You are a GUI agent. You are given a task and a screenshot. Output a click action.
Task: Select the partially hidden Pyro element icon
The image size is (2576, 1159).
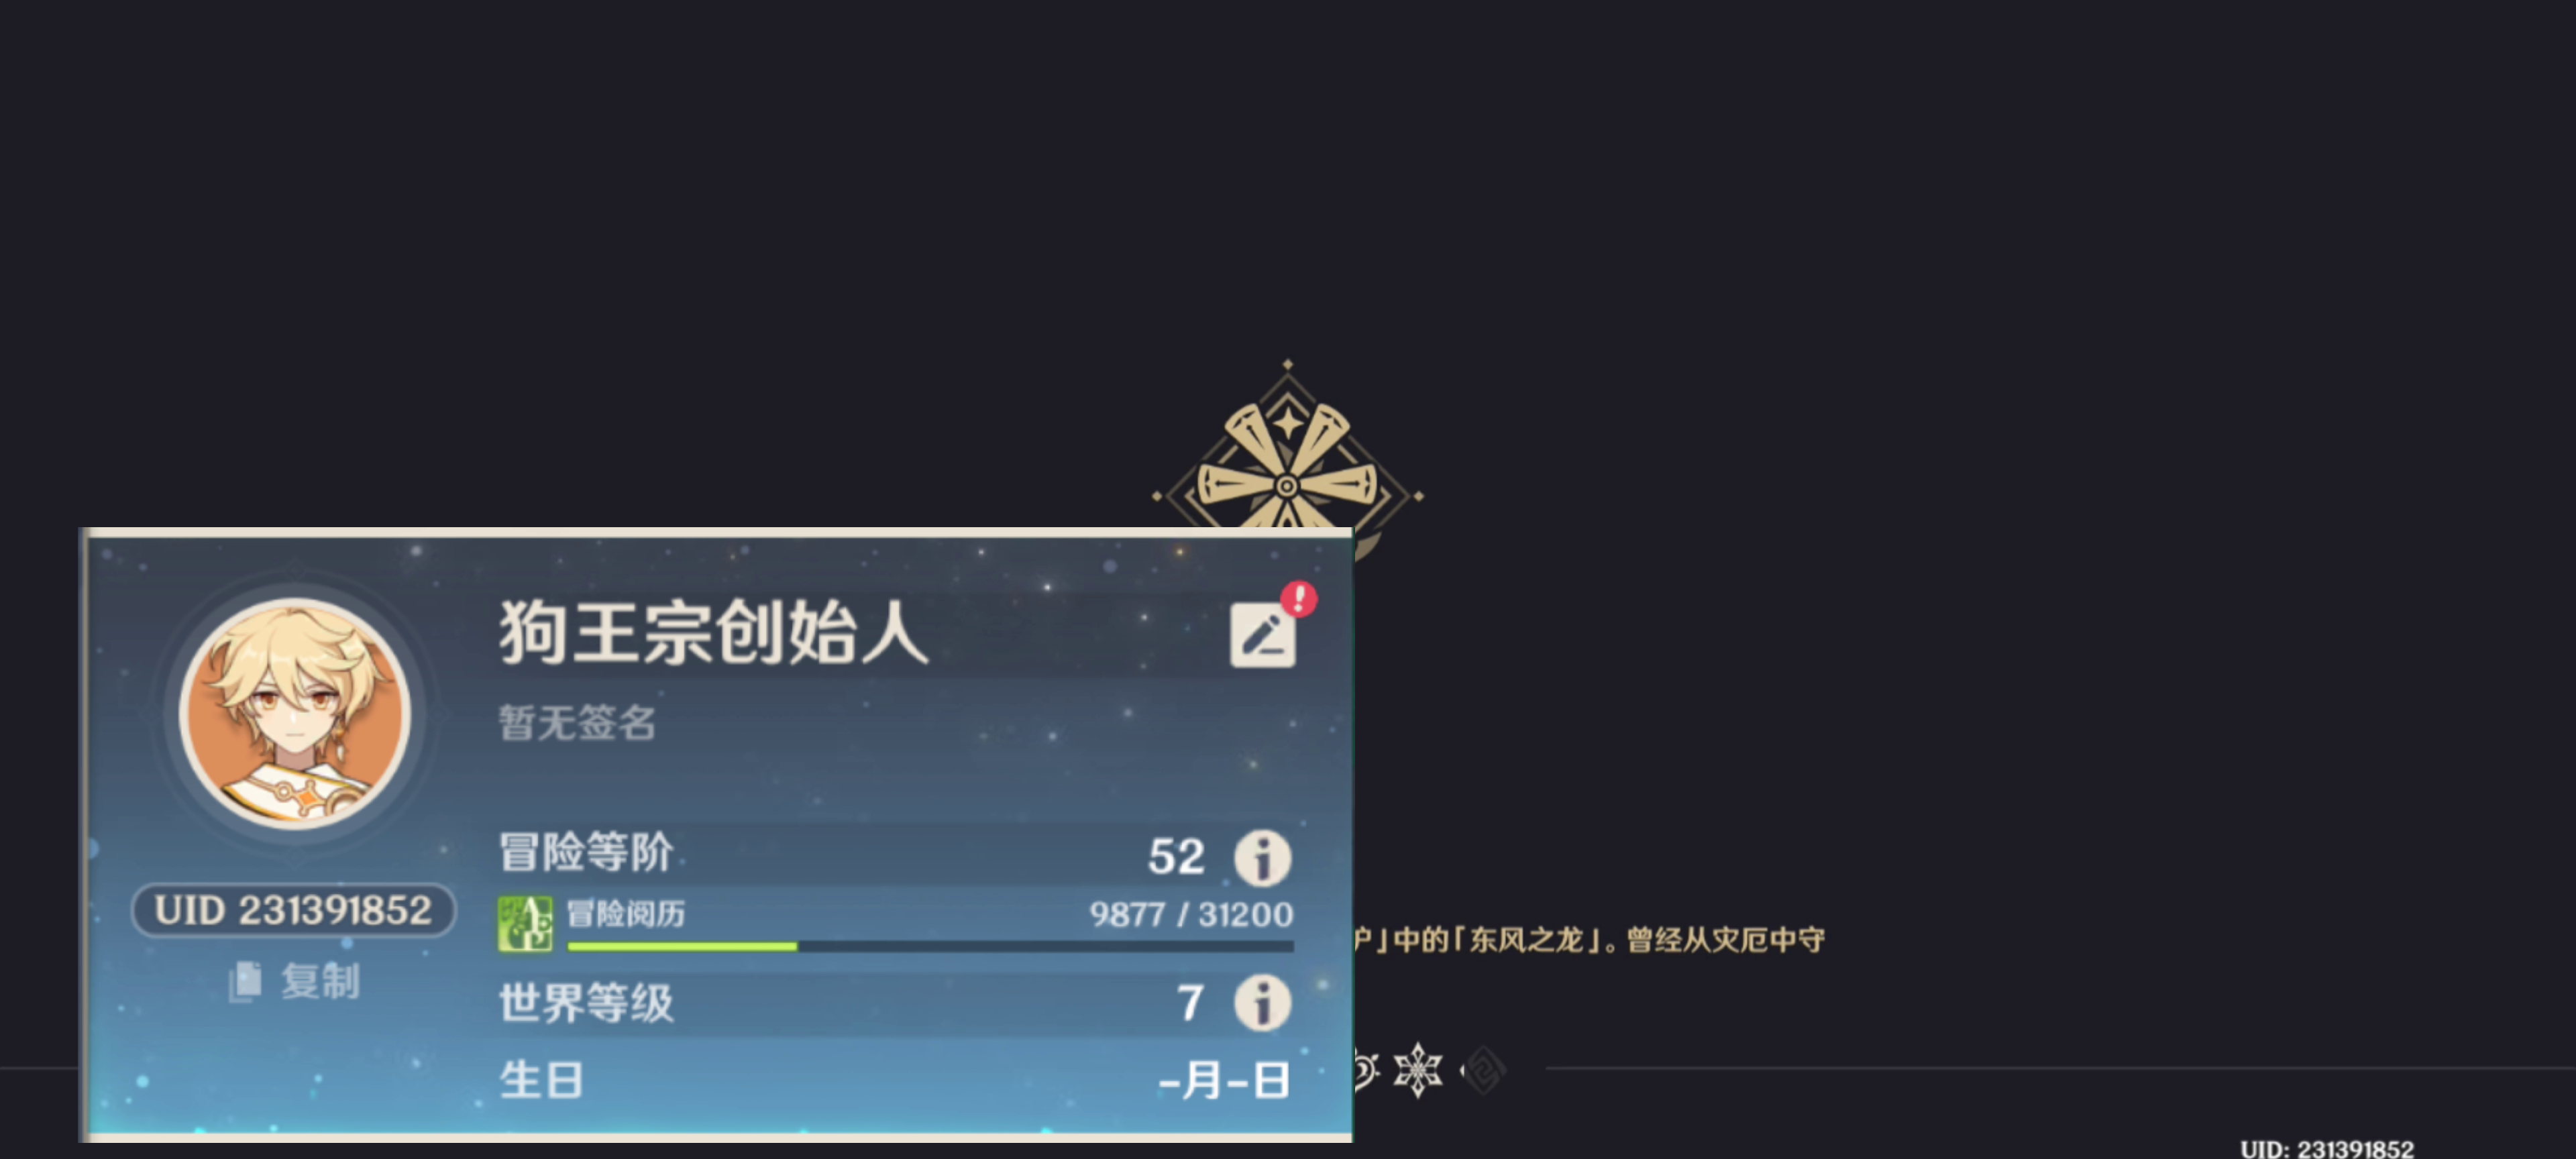coord(1366,1071)
